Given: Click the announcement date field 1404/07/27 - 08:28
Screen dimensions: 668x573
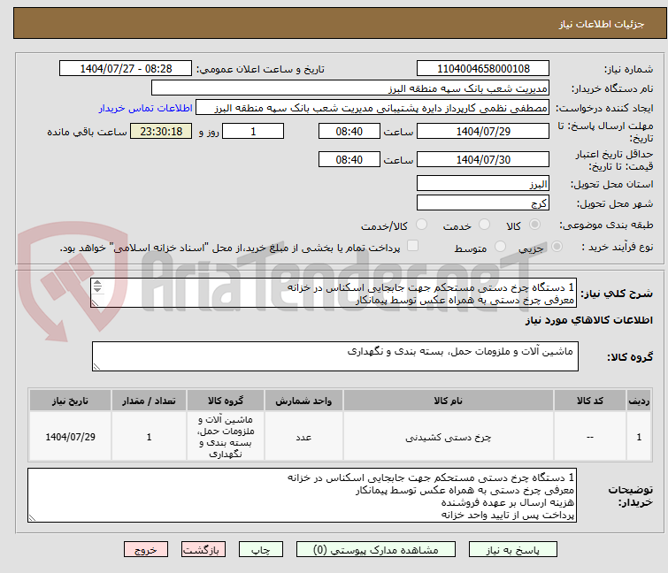Looking at the screenshot, I should point(126,69).
